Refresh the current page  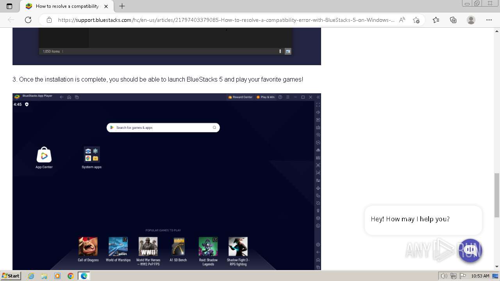[x=28, y=20]
